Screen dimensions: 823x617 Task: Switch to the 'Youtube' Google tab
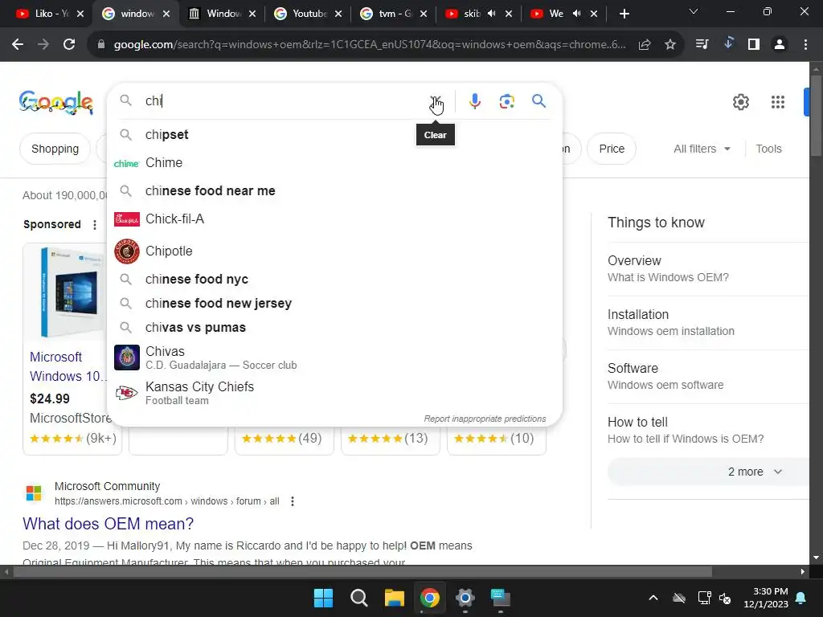pyautogui.click(x=308, y=14)
